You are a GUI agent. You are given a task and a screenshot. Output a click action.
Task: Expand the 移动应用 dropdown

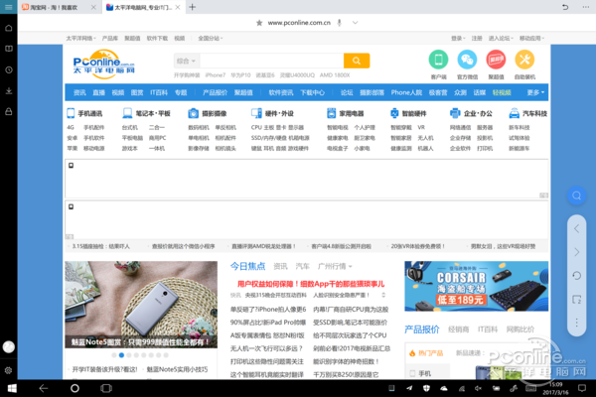531,39
